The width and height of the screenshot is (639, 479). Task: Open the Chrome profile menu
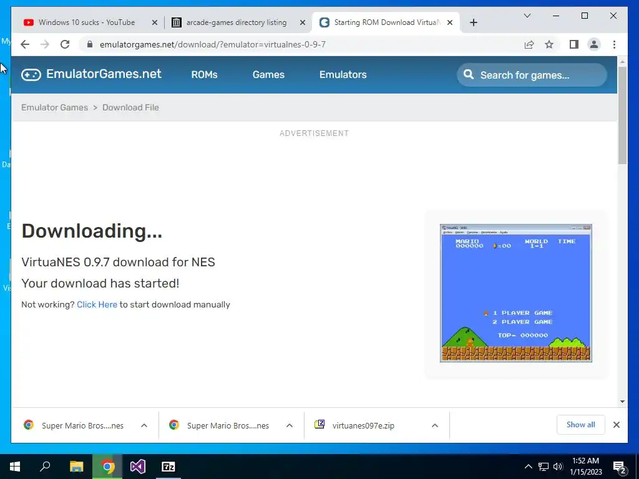(594, 44)
